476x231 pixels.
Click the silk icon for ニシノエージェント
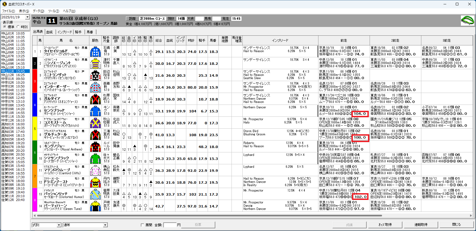click(95, 63)
